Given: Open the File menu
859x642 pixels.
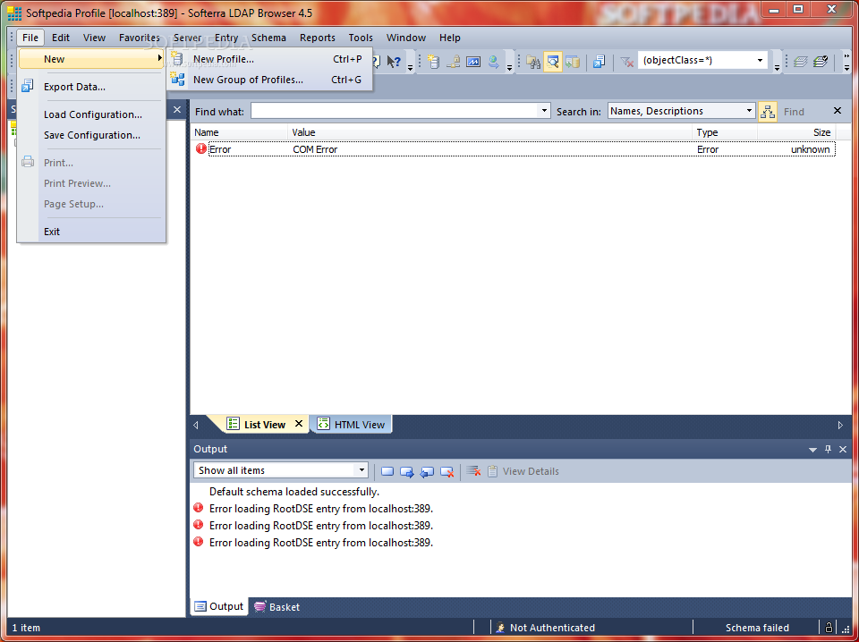Looking at the screenshot, I should point(30,38).
